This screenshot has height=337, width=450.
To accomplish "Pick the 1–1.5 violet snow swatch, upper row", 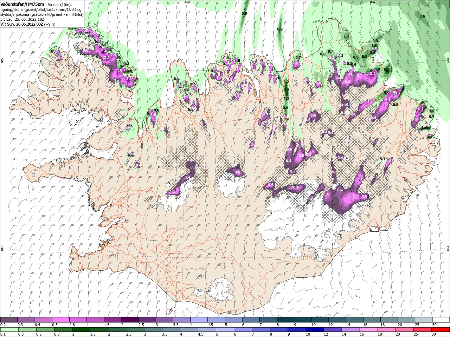I will coord(95,320).
